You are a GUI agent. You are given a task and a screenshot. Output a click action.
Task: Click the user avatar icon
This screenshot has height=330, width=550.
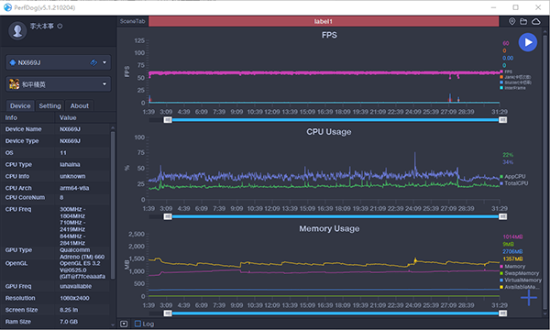click(17, 31)
